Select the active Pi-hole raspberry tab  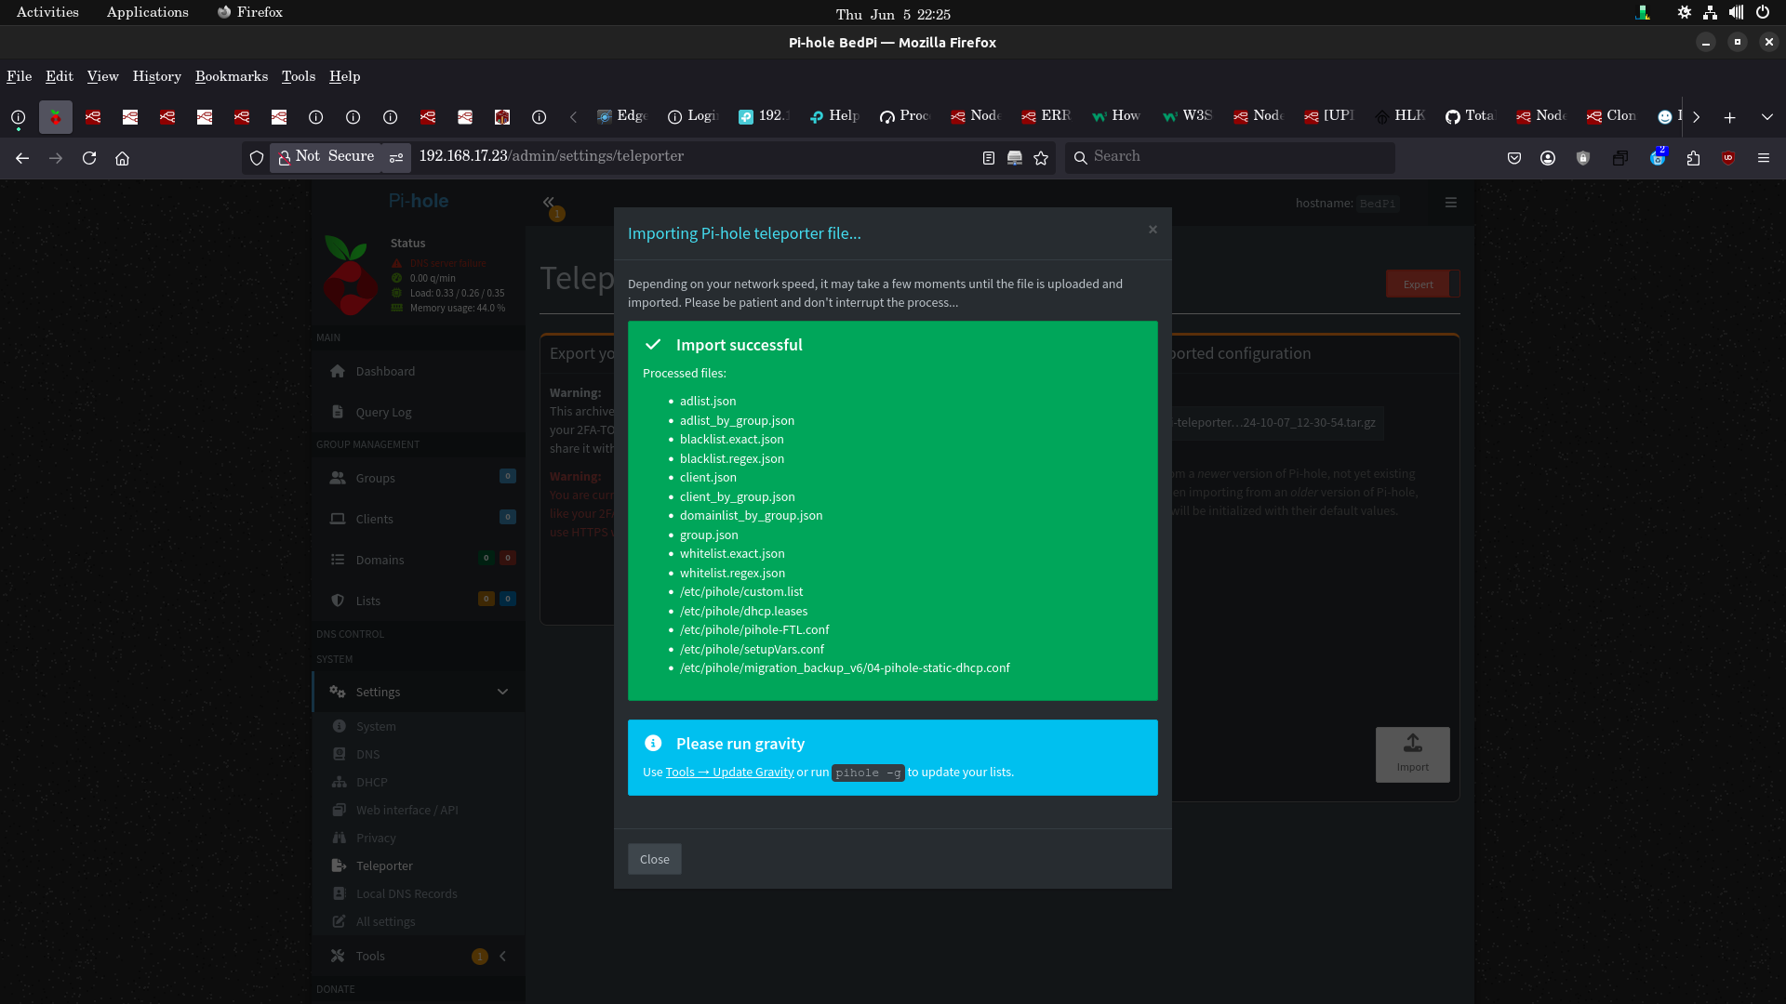coord(56,117)
